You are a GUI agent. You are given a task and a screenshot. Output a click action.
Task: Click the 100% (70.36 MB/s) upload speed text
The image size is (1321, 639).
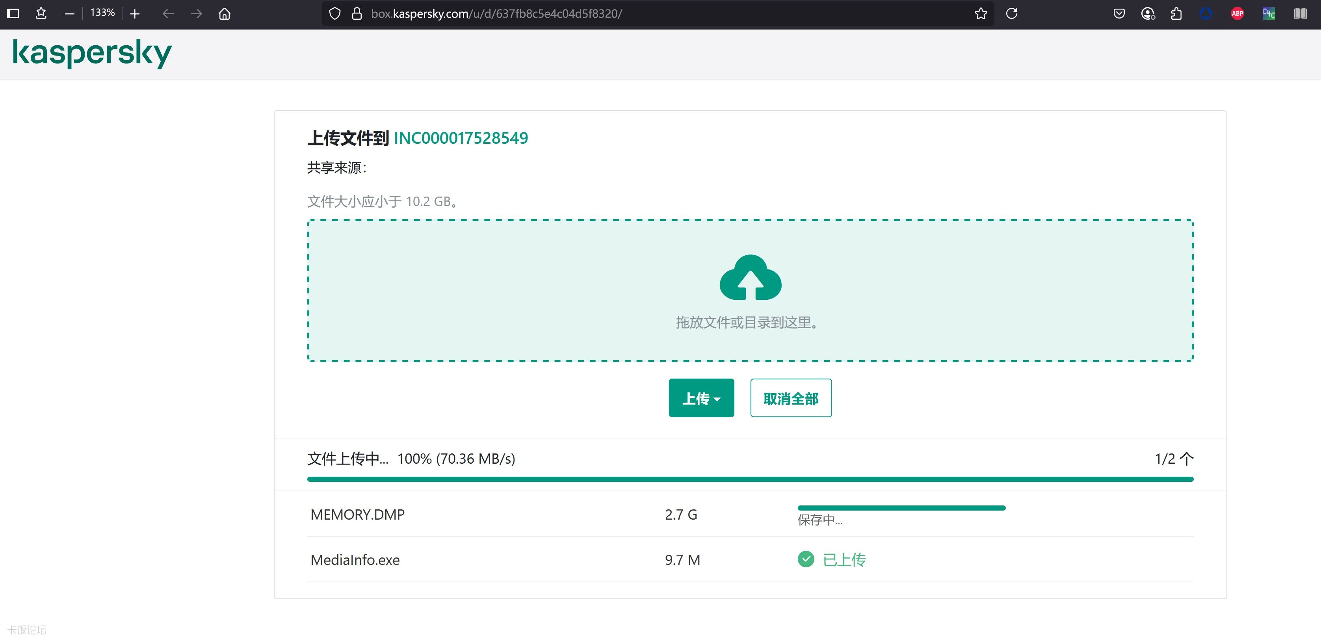pos(456,459)
